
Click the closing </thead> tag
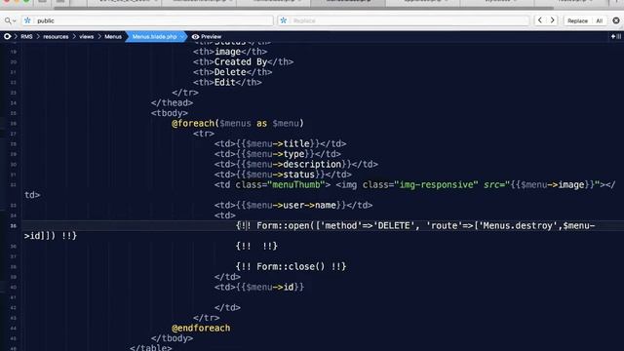(x=172, y=102)
